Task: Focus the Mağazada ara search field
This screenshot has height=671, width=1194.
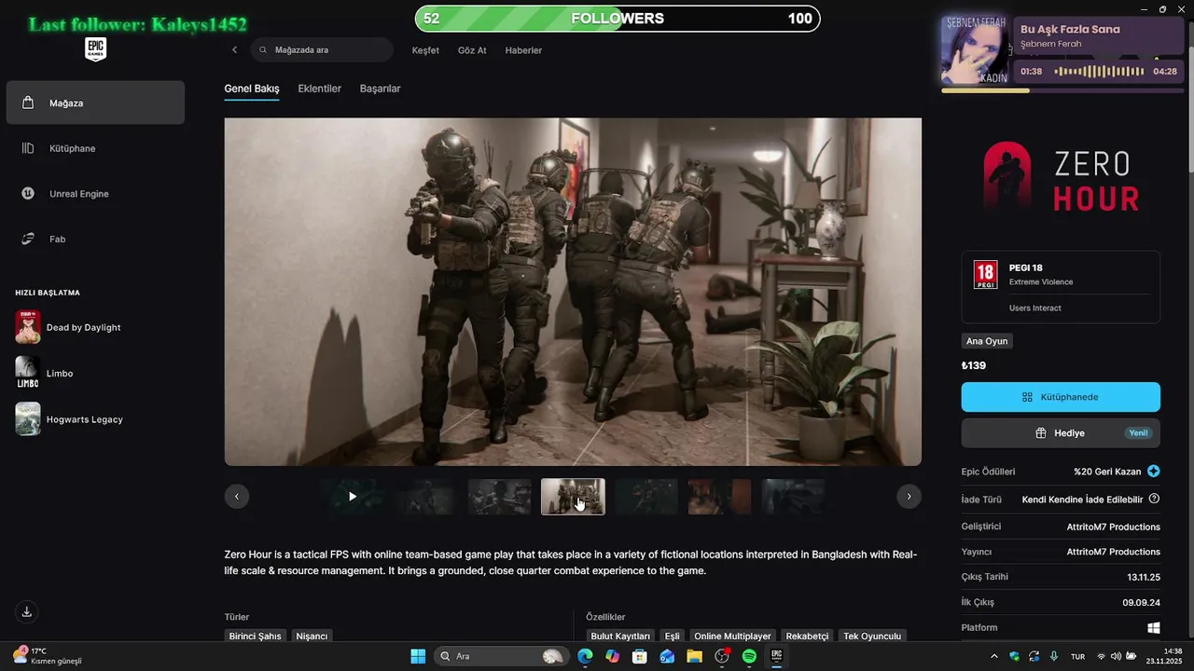Action: 322,50
